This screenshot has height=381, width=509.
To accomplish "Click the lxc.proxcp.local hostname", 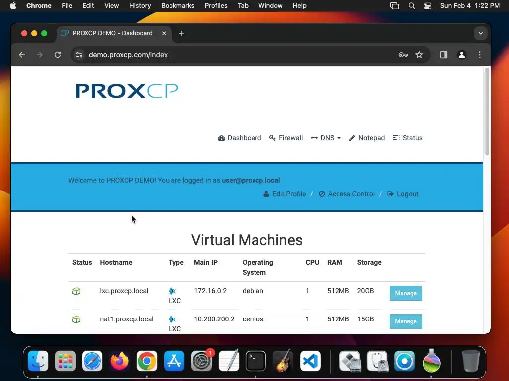I will 124,291.
